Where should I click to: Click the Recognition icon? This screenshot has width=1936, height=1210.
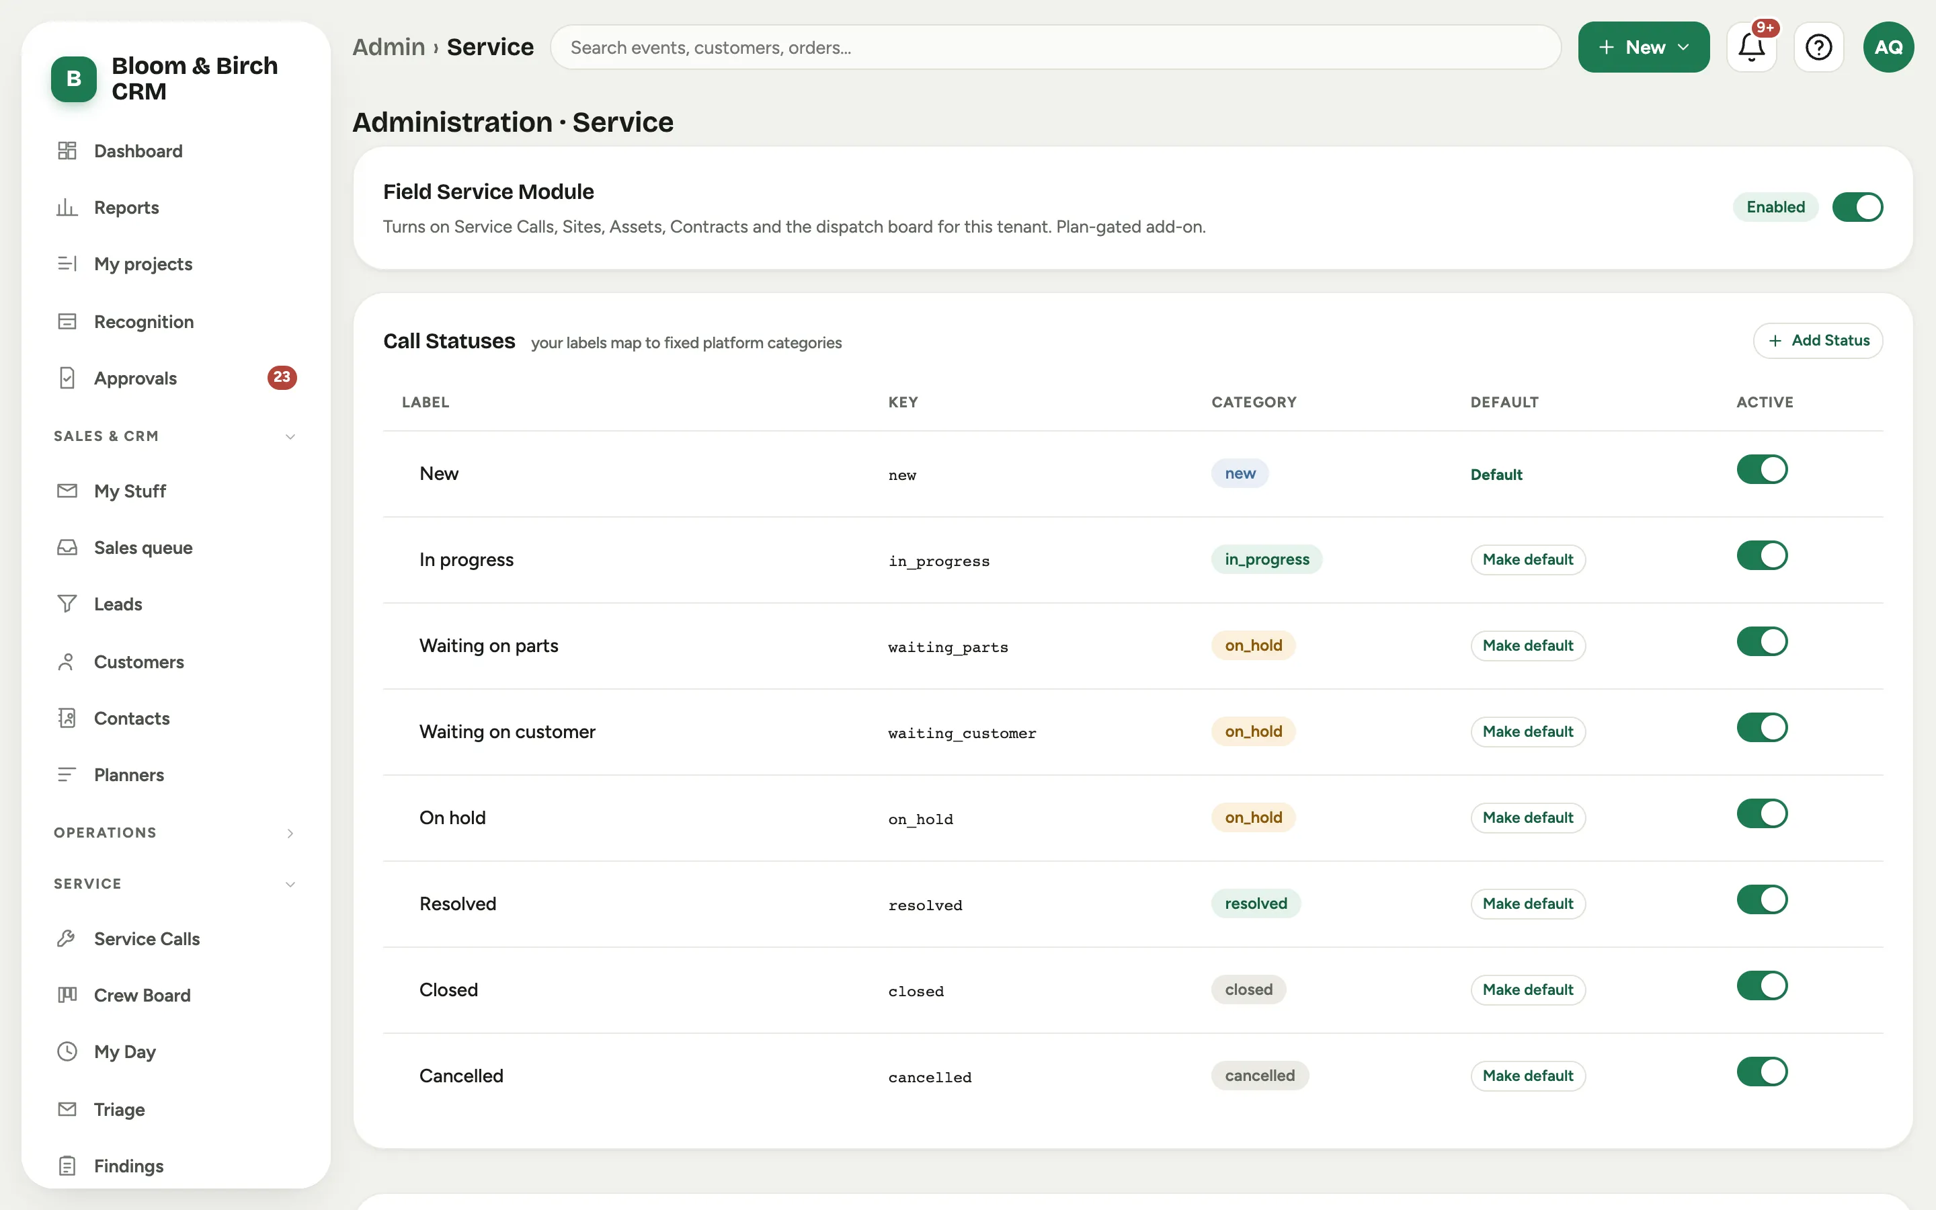[67, 321]
